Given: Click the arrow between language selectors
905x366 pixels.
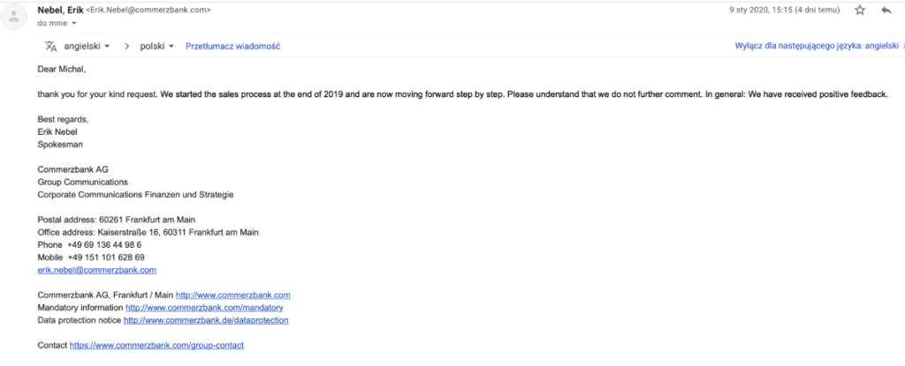Looking at the screenshot, I should (x=126, y=46).
